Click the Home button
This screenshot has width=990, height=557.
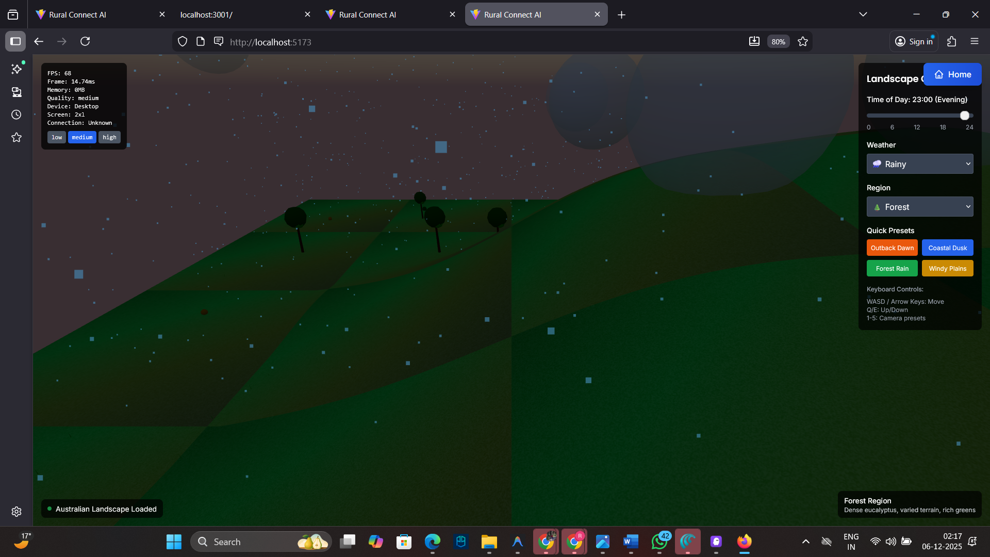click(x=952, y=74)
